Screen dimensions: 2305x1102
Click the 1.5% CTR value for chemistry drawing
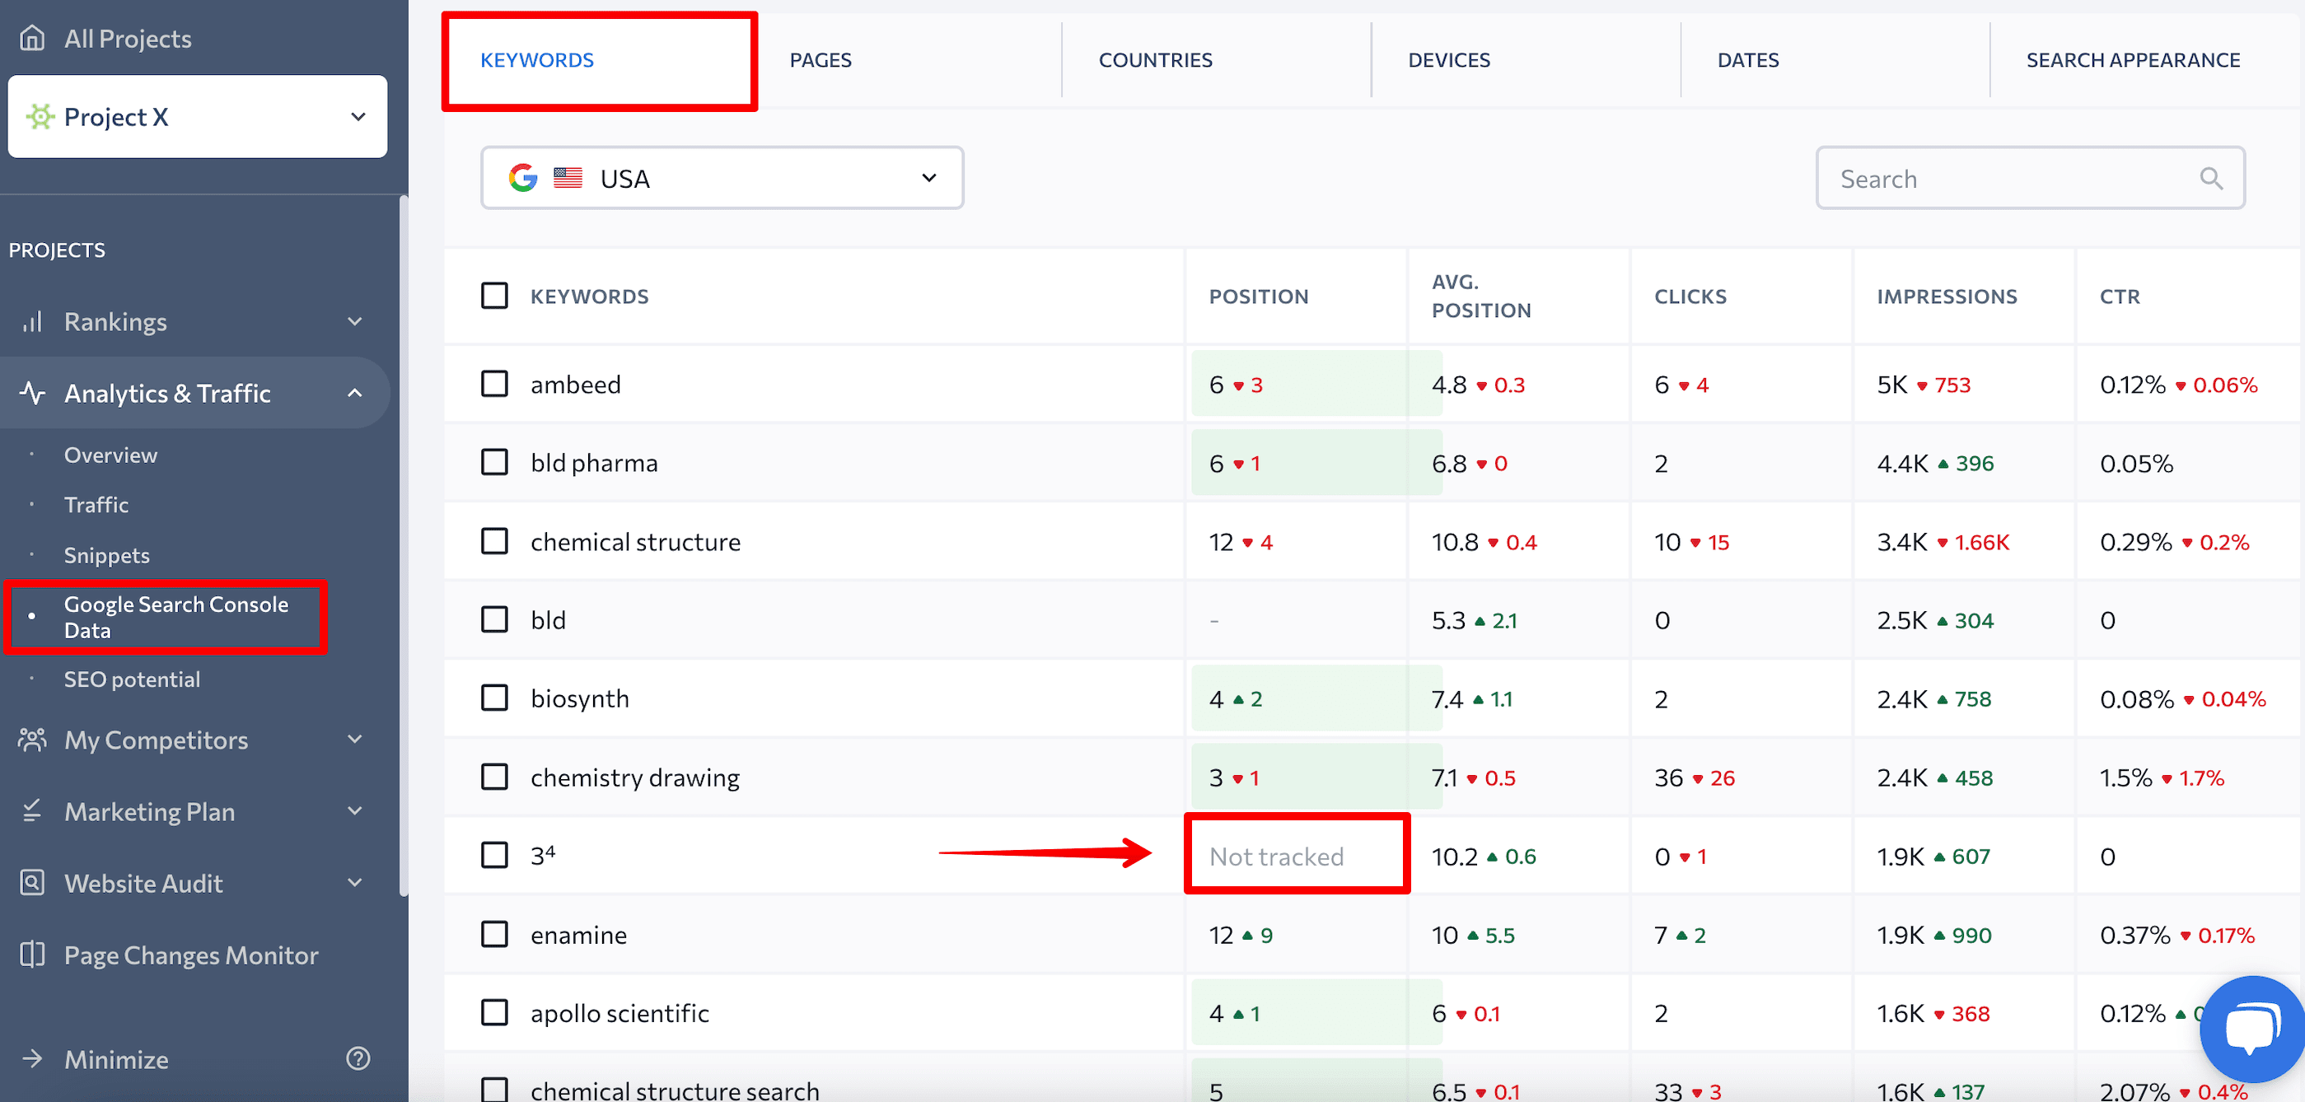click(2125, 777)
